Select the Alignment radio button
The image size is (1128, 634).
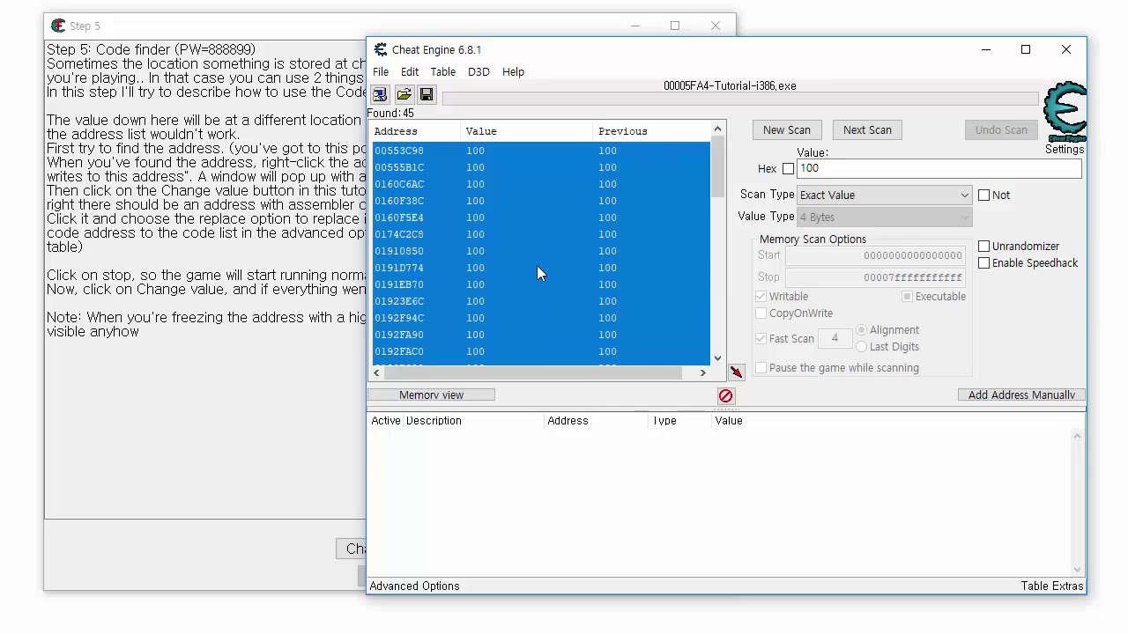[862, 330]
